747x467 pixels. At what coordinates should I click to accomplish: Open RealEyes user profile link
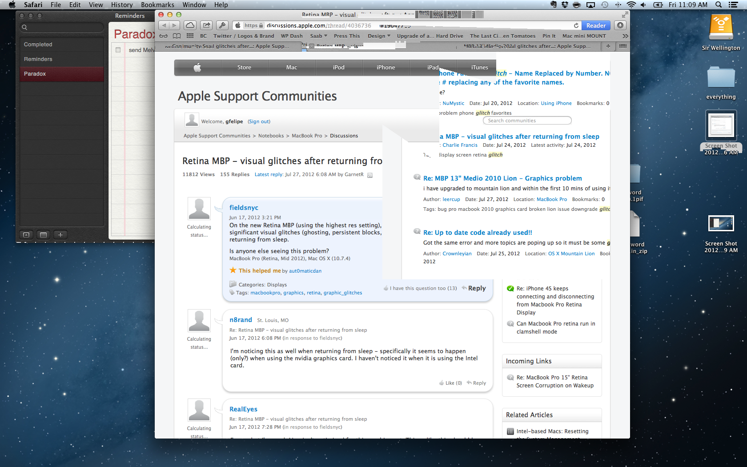pyautogui.click(x=243, y=409)
